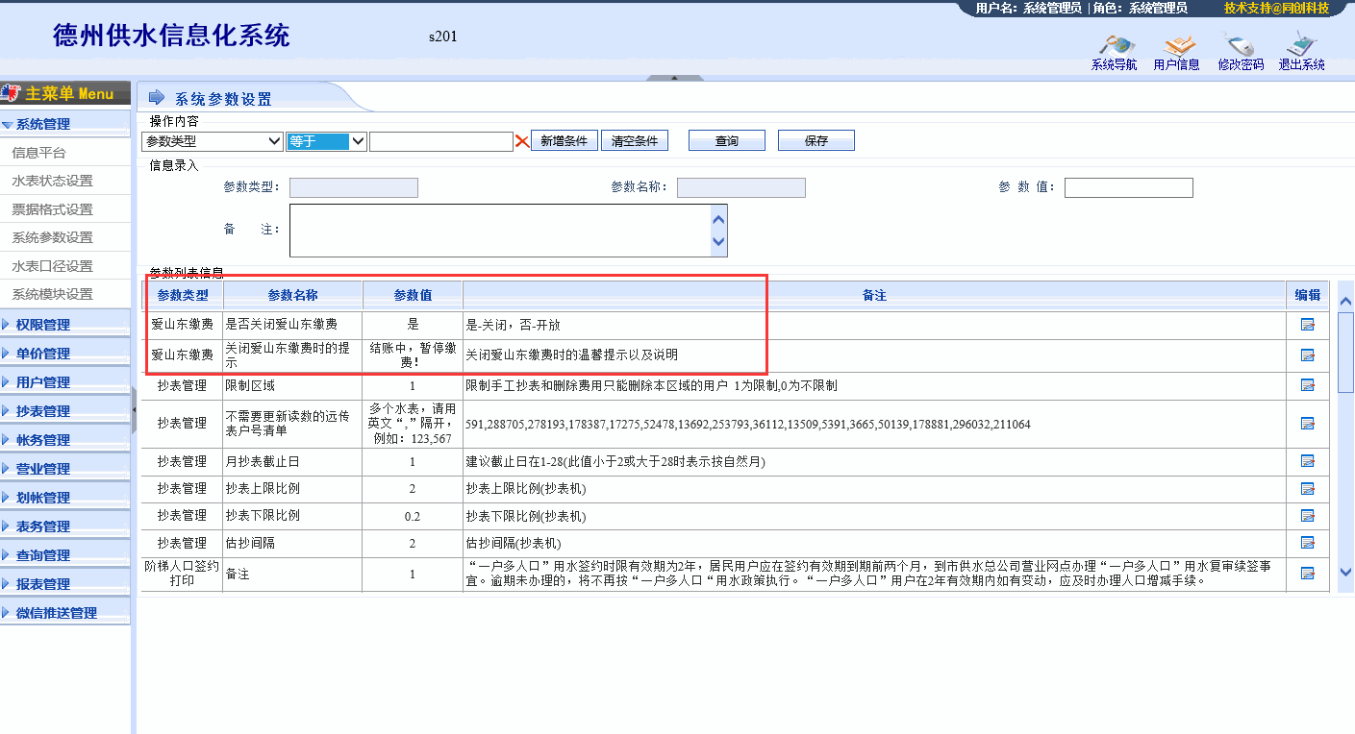This screenshot has width=1355, height=734.
Task: Select 票据格式设置 menu item
Action: point(52,209)
